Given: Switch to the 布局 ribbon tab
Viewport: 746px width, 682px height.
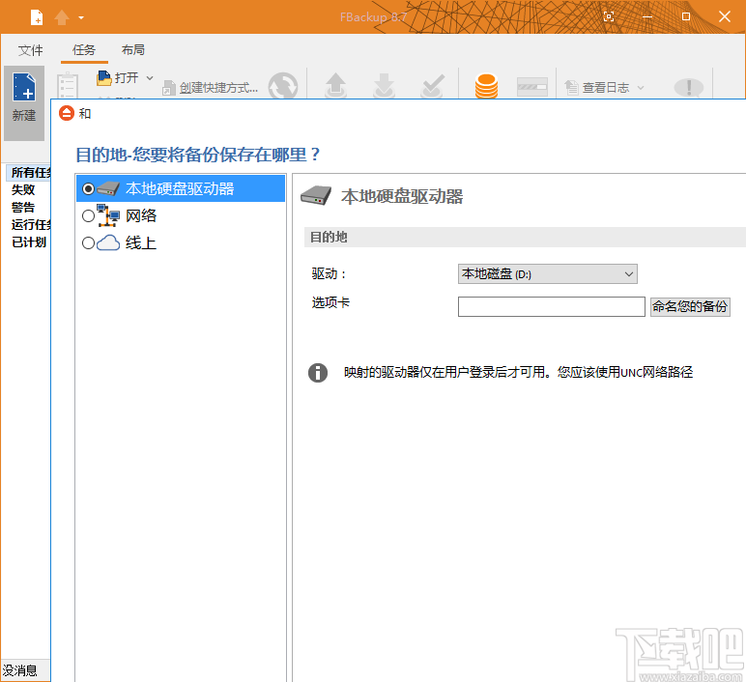Looking at the screenshot, I should coord(132,50).
